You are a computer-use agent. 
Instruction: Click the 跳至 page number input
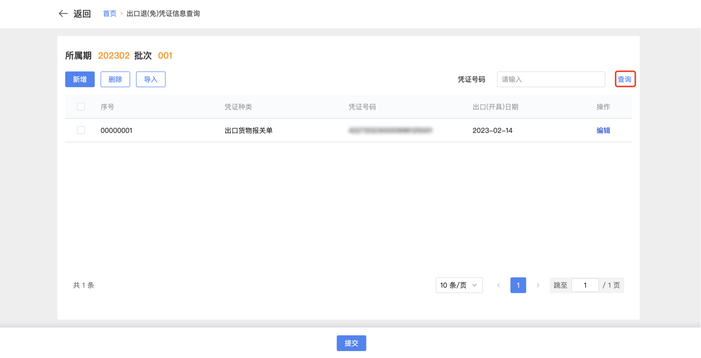coord(585,285)
